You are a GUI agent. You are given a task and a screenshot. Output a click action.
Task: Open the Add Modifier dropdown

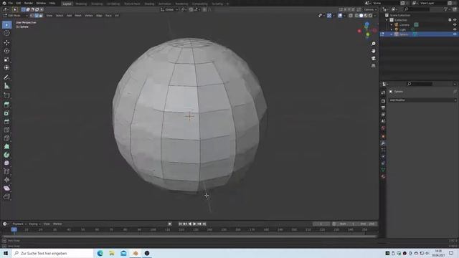pos(422,100)
